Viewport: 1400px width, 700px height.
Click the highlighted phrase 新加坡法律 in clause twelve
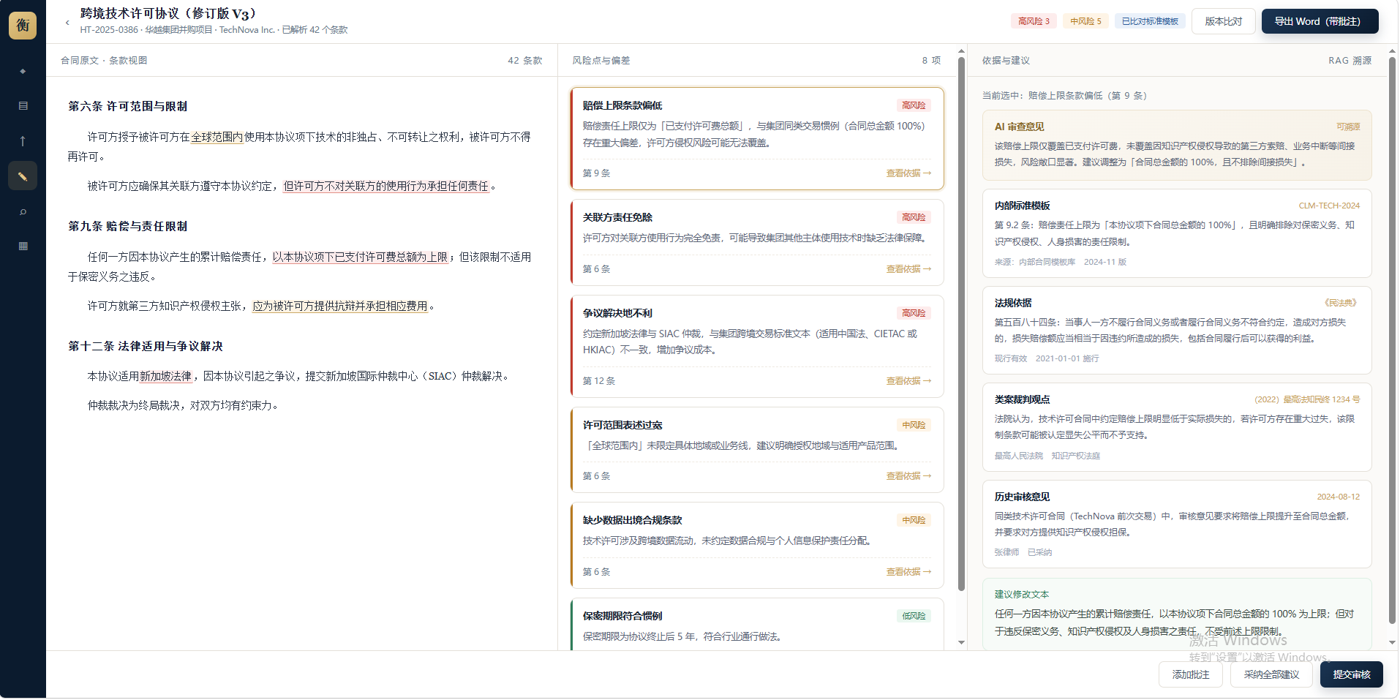point(166,377)
